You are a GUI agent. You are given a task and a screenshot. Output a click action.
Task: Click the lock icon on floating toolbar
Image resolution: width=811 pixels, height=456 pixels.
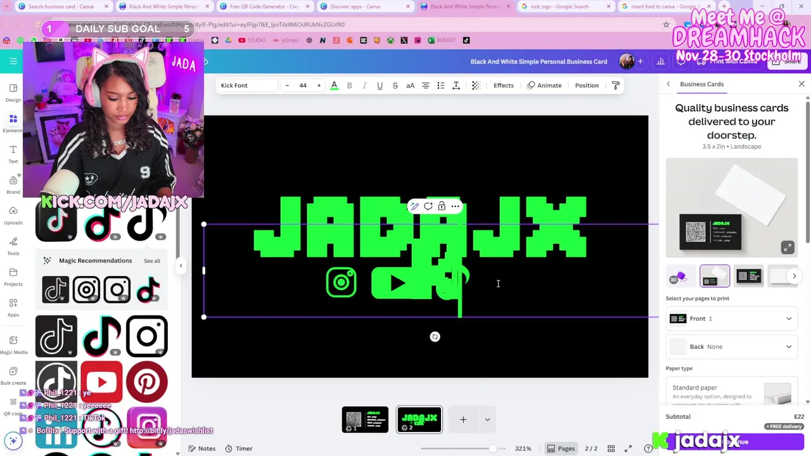[x=442, y=206]
